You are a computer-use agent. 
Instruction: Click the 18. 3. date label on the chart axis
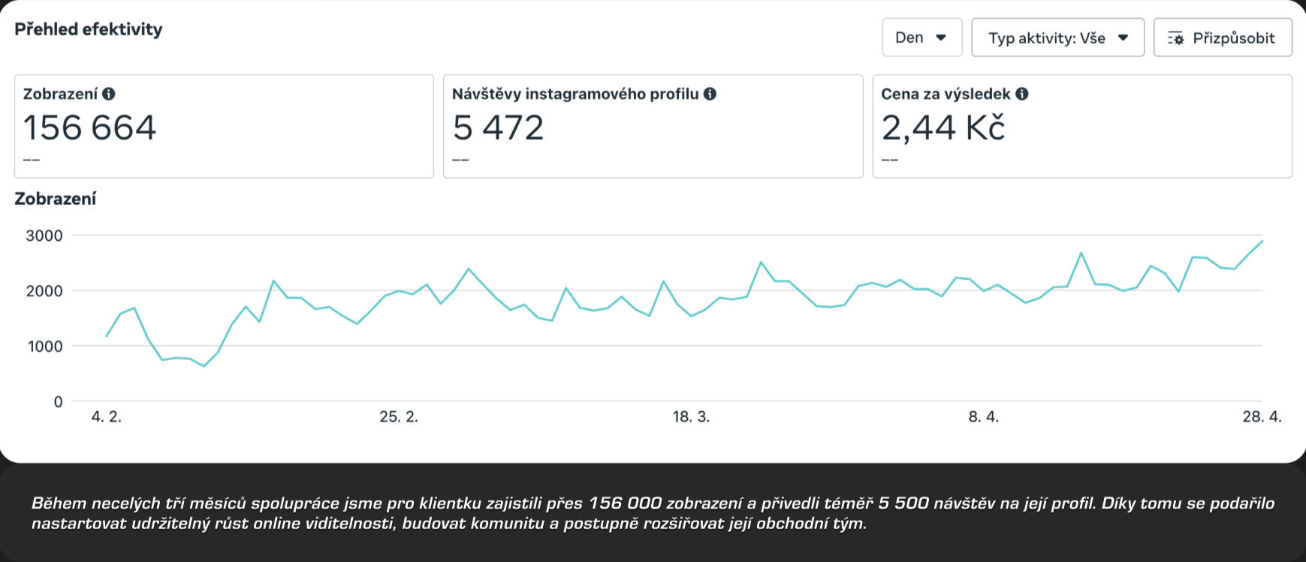691,417
